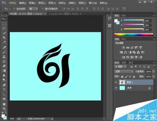Viewport: 157px width, 121px height.
Task: Select the Clone Stamp tool
Action: tap(4, 57)
